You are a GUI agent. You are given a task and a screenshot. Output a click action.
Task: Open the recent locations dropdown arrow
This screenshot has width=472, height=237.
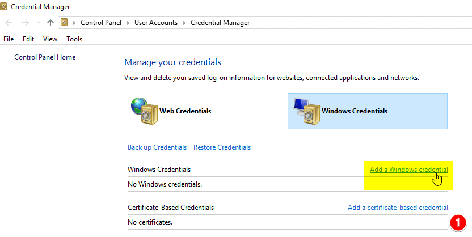coord(39,23)
